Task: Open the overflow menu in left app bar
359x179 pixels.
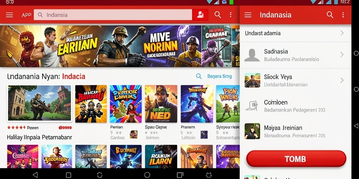Action: click(x=231, y=15)
